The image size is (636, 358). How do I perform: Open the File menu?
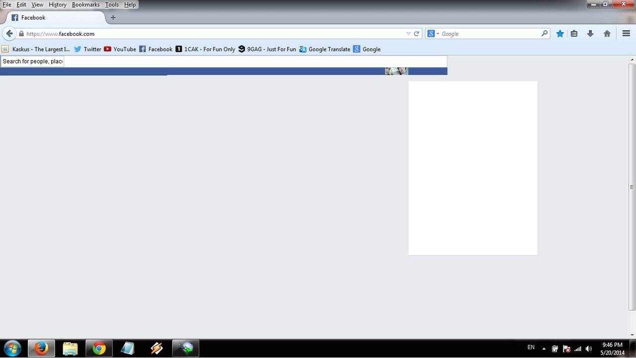tap(7, 4)
